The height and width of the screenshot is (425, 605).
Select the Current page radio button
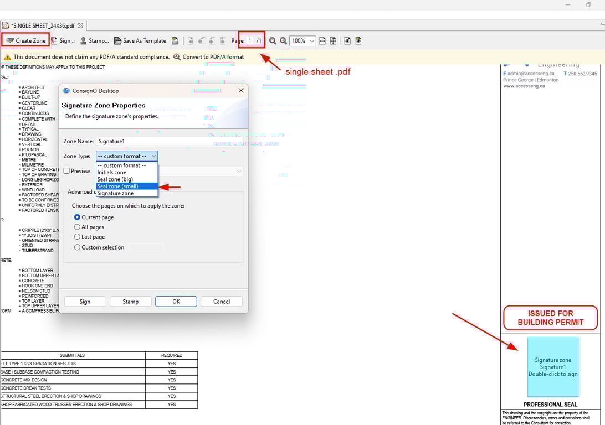pos(77,217)
